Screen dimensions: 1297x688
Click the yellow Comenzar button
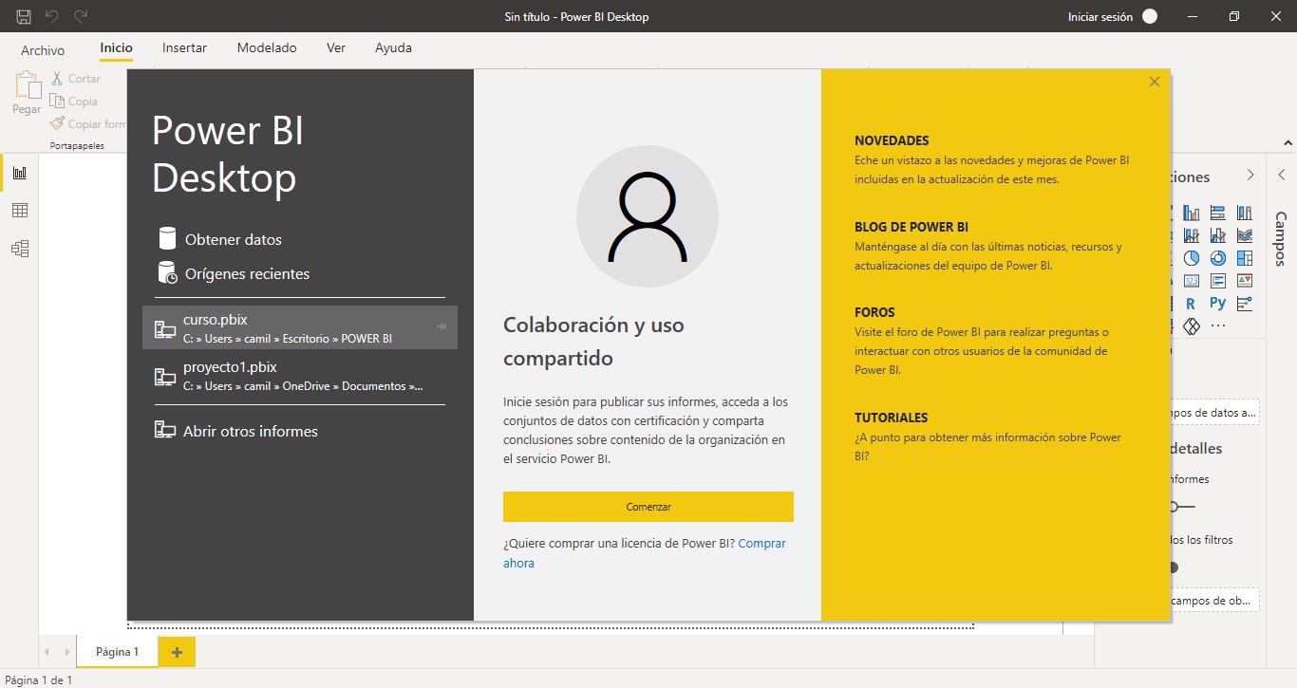coord(648,507)
